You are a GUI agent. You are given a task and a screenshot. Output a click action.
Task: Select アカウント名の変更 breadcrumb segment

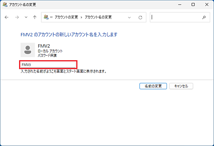(x=98, y=17)
